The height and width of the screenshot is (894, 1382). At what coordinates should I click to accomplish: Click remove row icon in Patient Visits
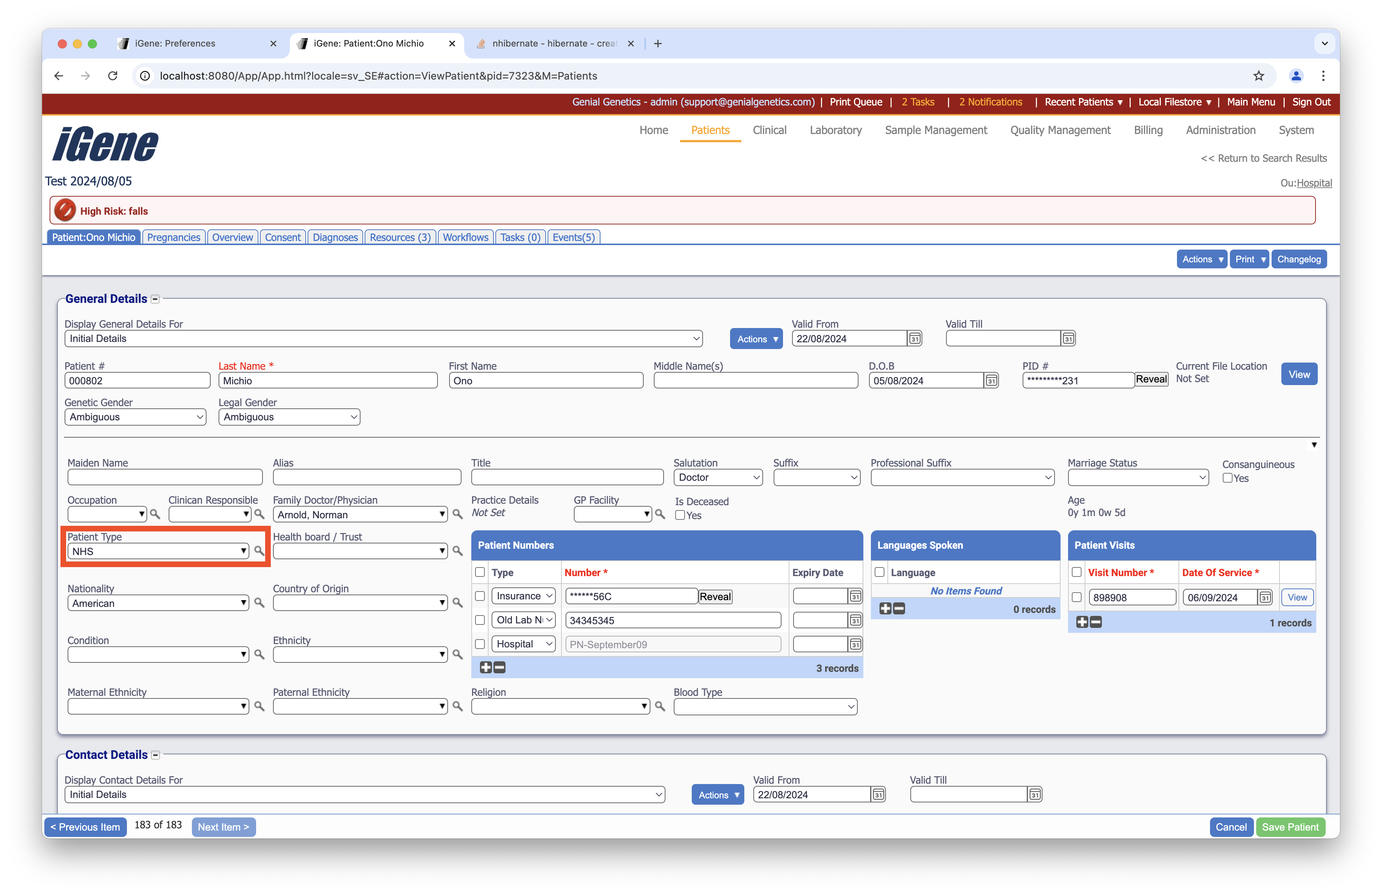point(1096,623)
